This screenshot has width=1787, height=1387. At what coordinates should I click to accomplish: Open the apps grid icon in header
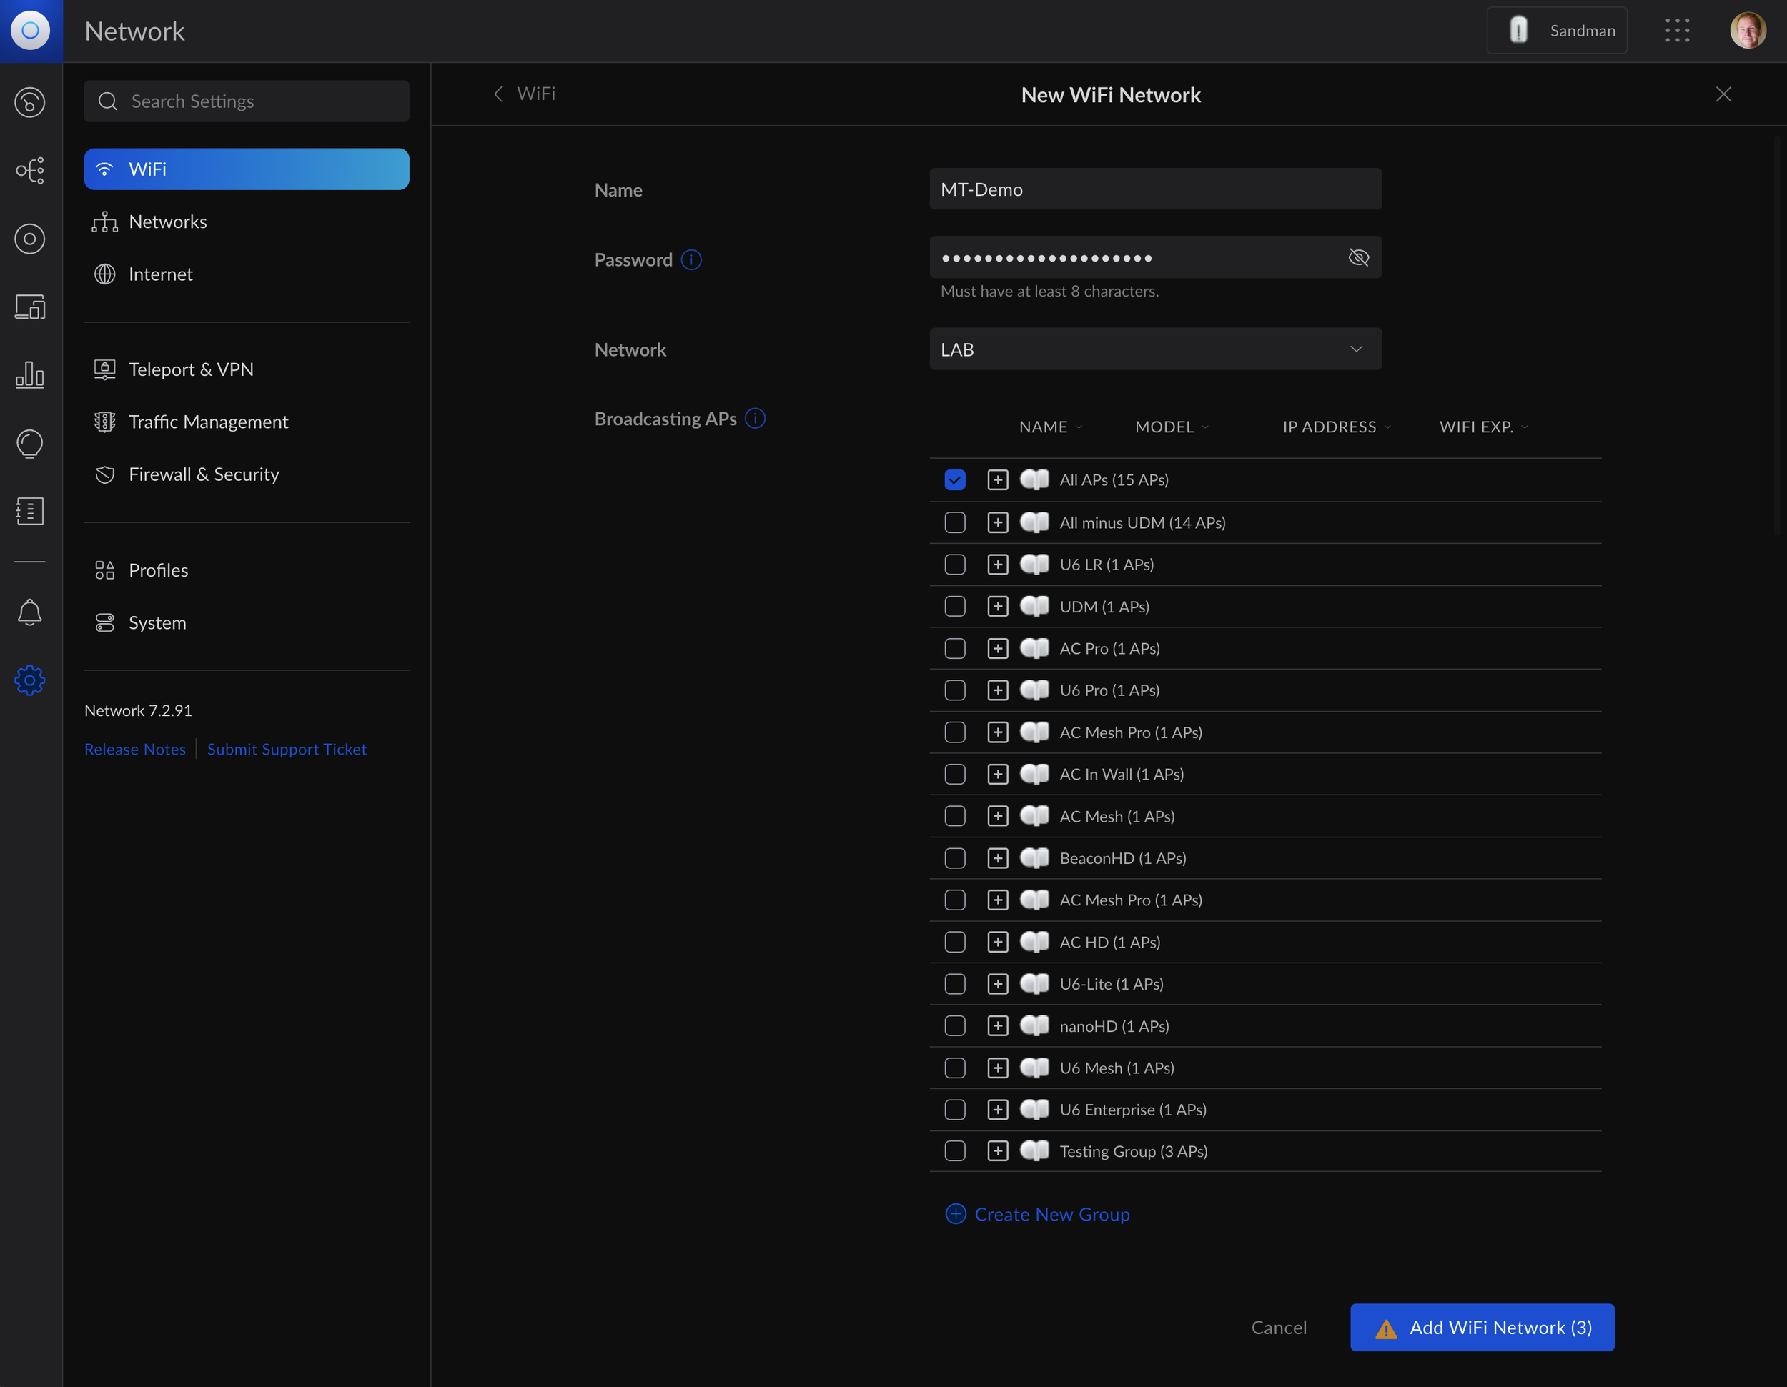click(x=1676, y=31)
